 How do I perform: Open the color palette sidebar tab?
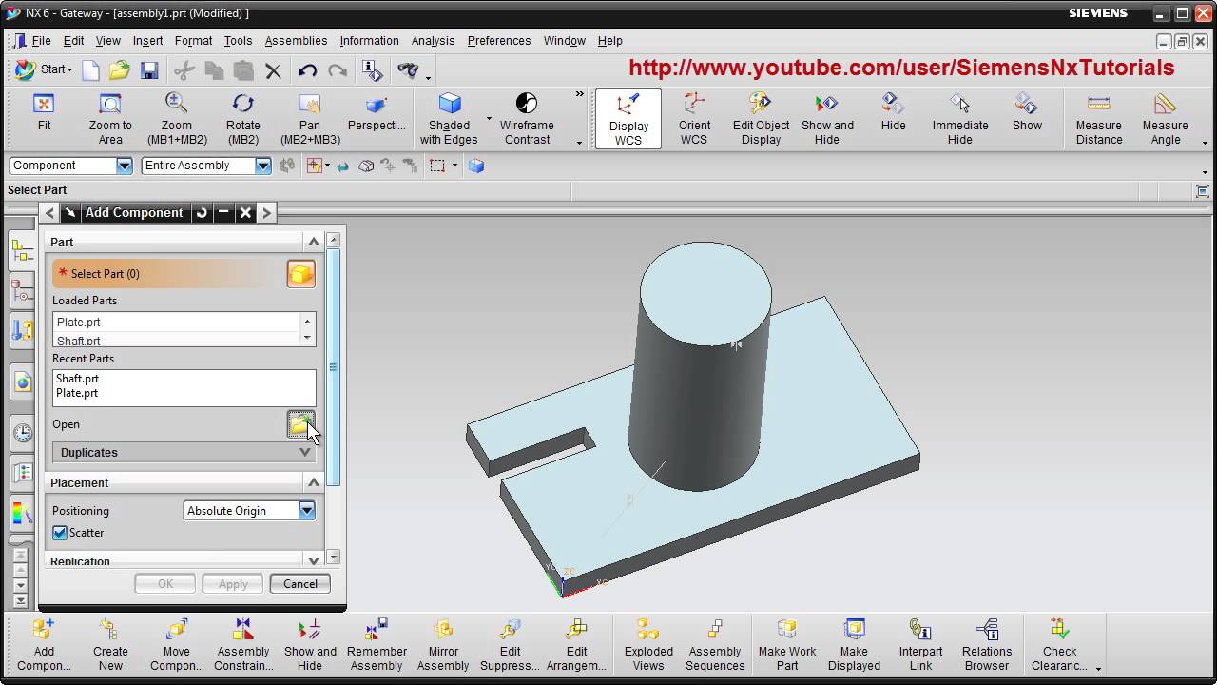coord(22,515)
